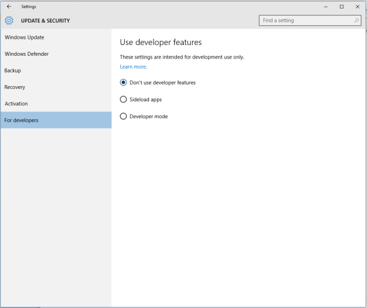
Task: Click the back arrow in title bar
Action: pos(8,7)
